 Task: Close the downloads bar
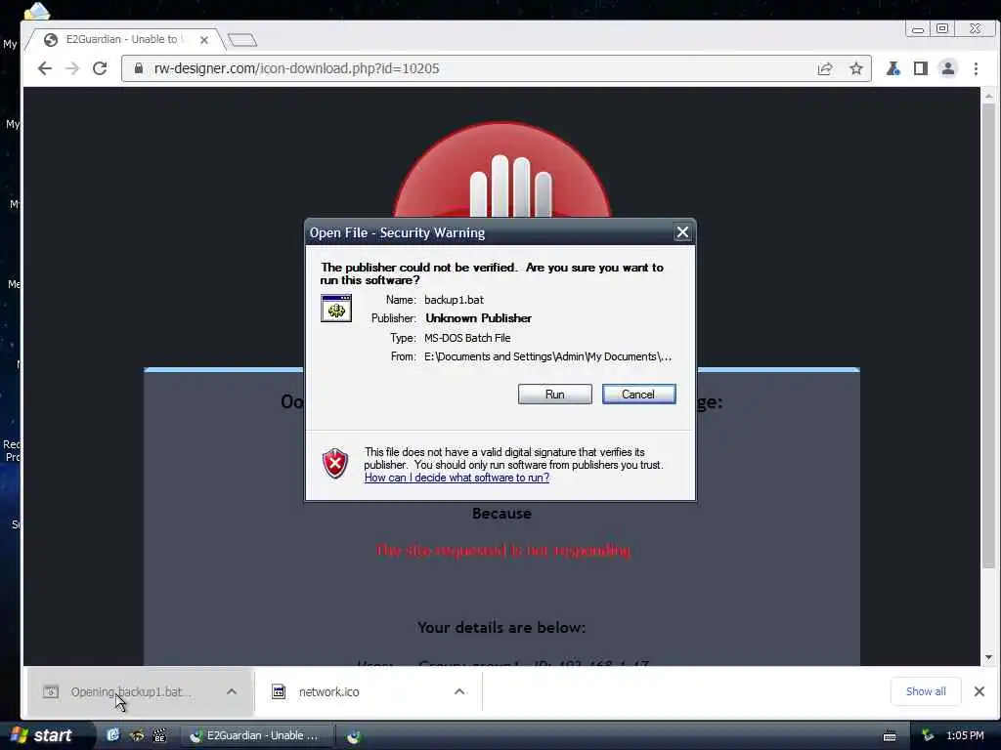(x=979, y=691)
